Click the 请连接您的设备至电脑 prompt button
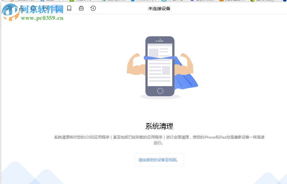The height and width of the screenshot is (184, 287). (x=159, y=160)
